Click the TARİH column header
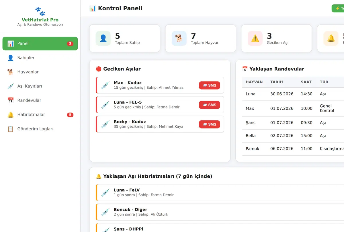Image resolution: width=344 pixels, height=232 pixels. click(x=277, y=82)
